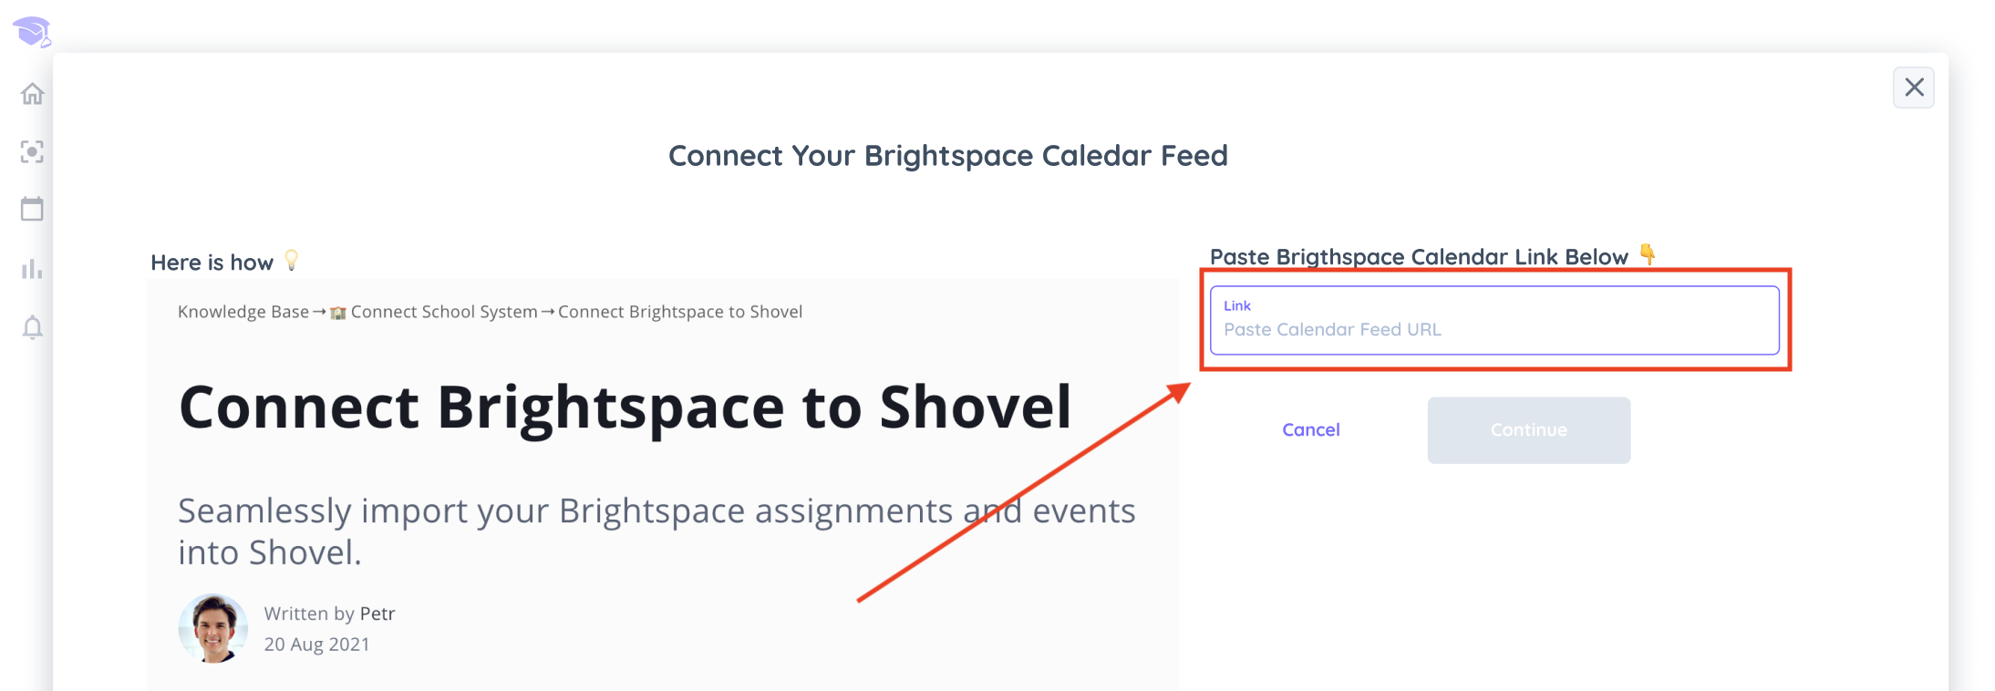Click the lightbulb beside Here is how
Image resolution: width=1995 pixels, height=691 pixels.
pyautogui.click(x=292, y=261)
